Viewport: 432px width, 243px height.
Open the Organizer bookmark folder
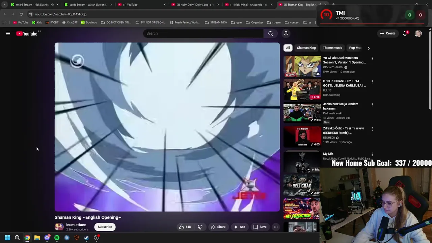(254, 23)
